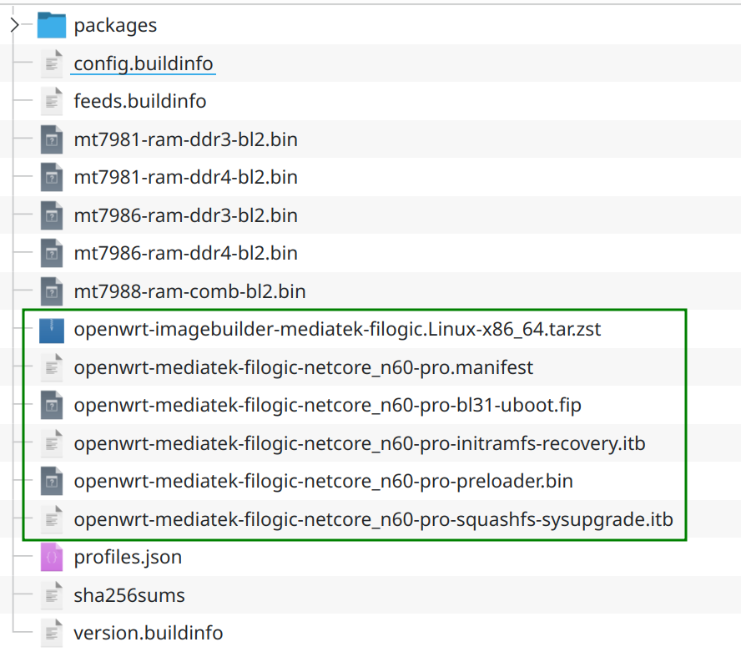Viewport: 741px width, 652px height.
Task: Click the blue packages folder icon
Action: coord(52,25)
